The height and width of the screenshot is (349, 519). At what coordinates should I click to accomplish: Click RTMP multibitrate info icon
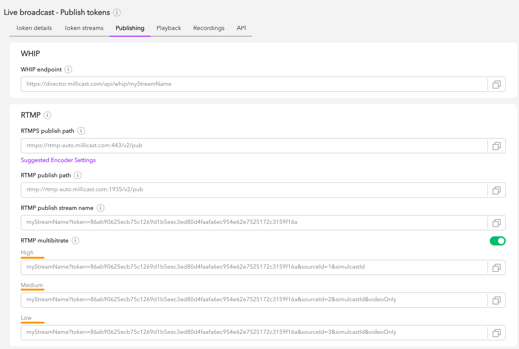[x=75, y=241]
